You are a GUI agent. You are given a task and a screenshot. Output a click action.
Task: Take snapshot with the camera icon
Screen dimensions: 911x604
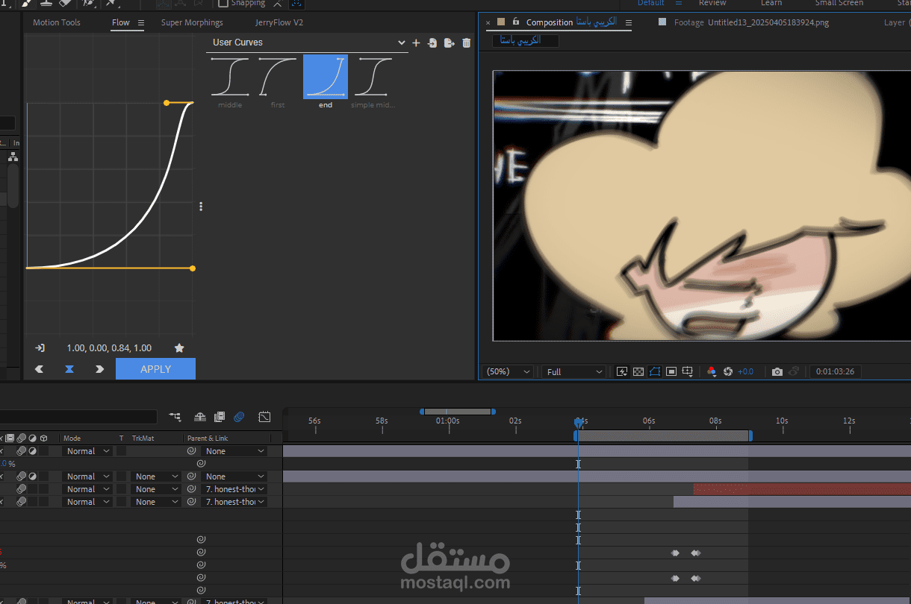(x=777, y=371)
